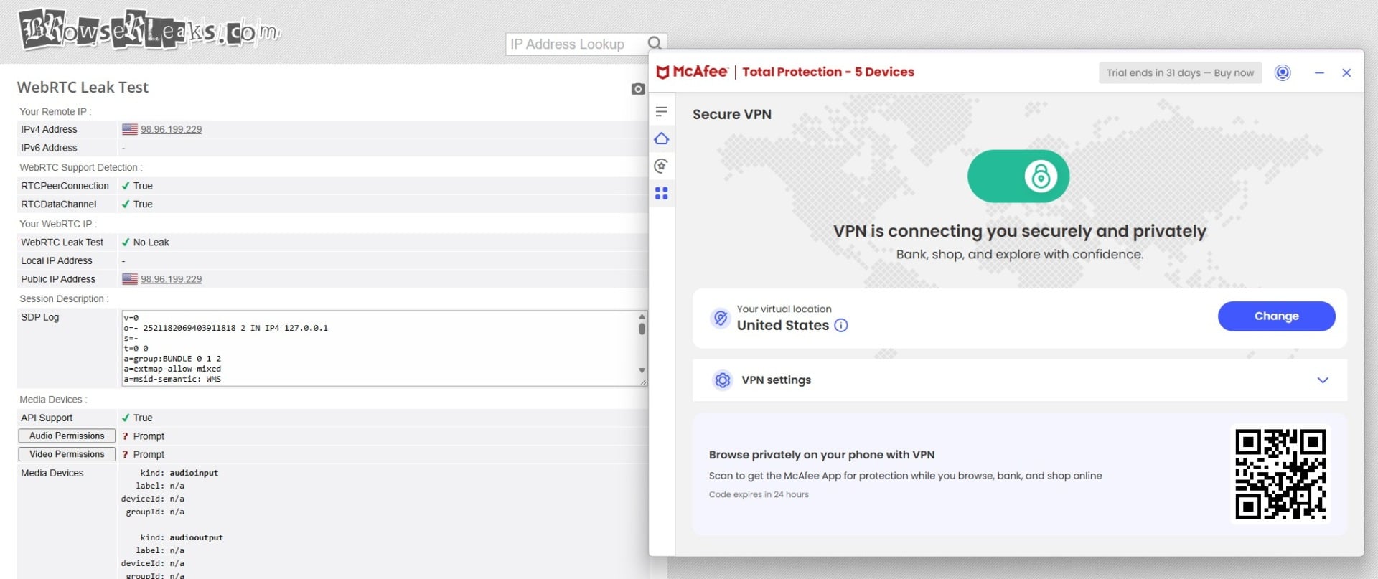1378x579 pixels.
Task: Click the QR code image
Action: click(1280, 474)
